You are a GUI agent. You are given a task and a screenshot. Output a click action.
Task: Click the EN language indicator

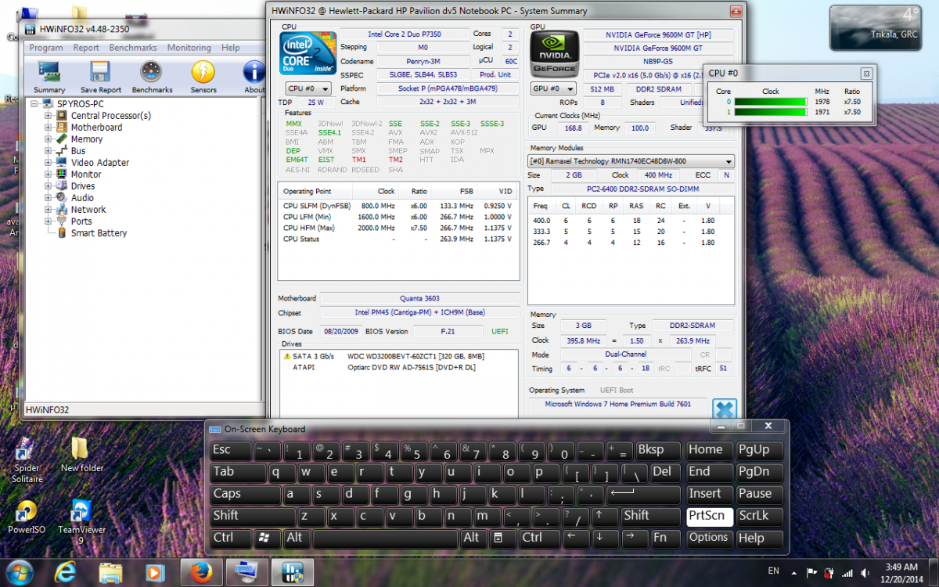(x=773, y=570)
